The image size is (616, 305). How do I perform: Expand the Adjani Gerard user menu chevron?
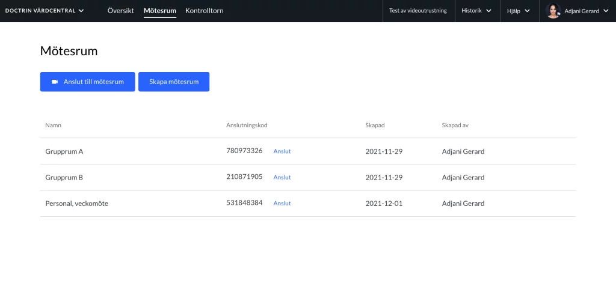pyautogui.click(x=605, y=11)
